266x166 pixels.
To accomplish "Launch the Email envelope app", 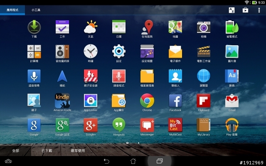I will click(x=175, y=51).
